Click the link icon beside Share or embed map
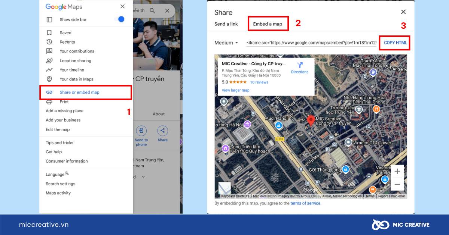The height and width of the screenshot is (235, 449). [x=49, y=92]
